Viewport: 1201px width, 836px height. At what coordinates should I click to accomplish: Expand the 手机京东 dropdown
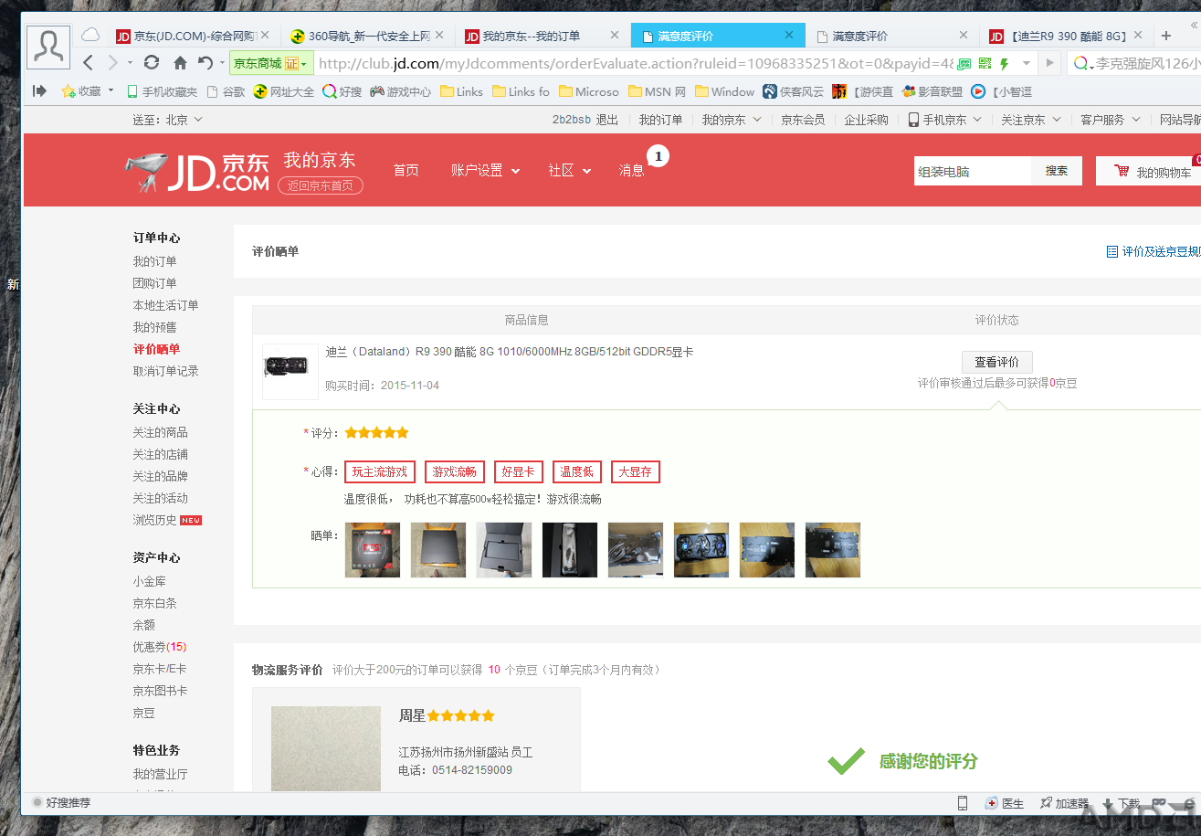pyautogui.click(x=944, y=120)
